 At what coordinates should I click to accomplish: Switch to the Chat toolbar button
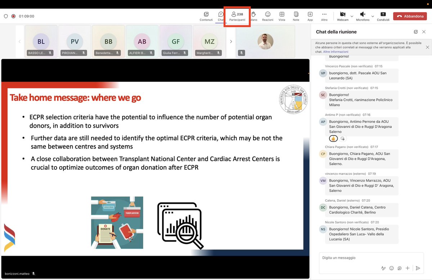point(221,16)
